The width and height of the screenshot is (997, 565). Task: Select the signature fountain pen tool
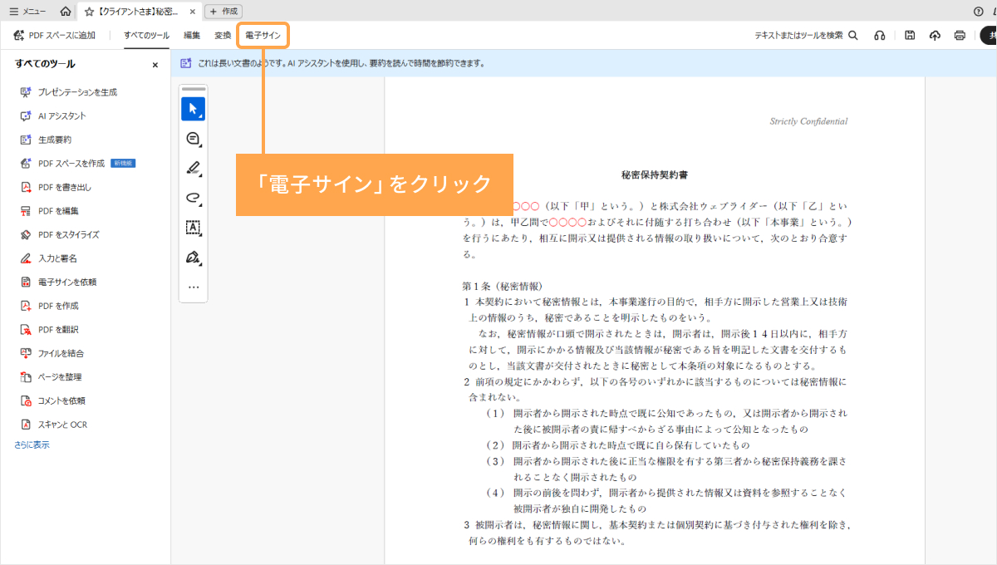click(x=194, y=257)
